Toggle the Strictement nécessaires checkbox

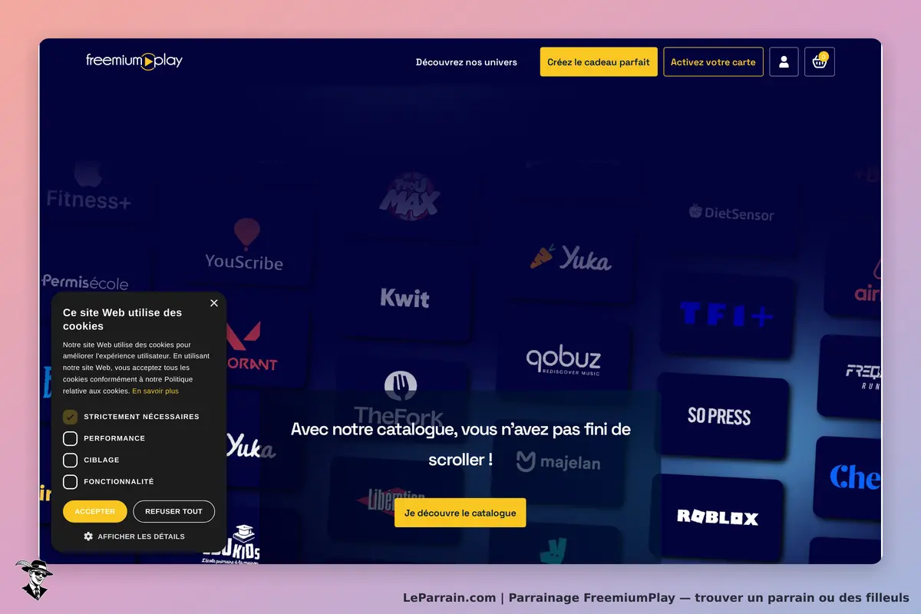(70, 417)
